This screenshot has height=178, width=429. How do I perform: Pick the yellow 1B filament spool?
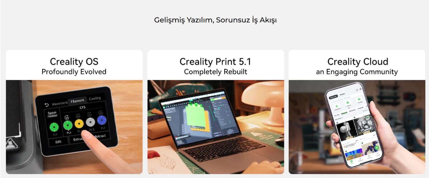79,124
